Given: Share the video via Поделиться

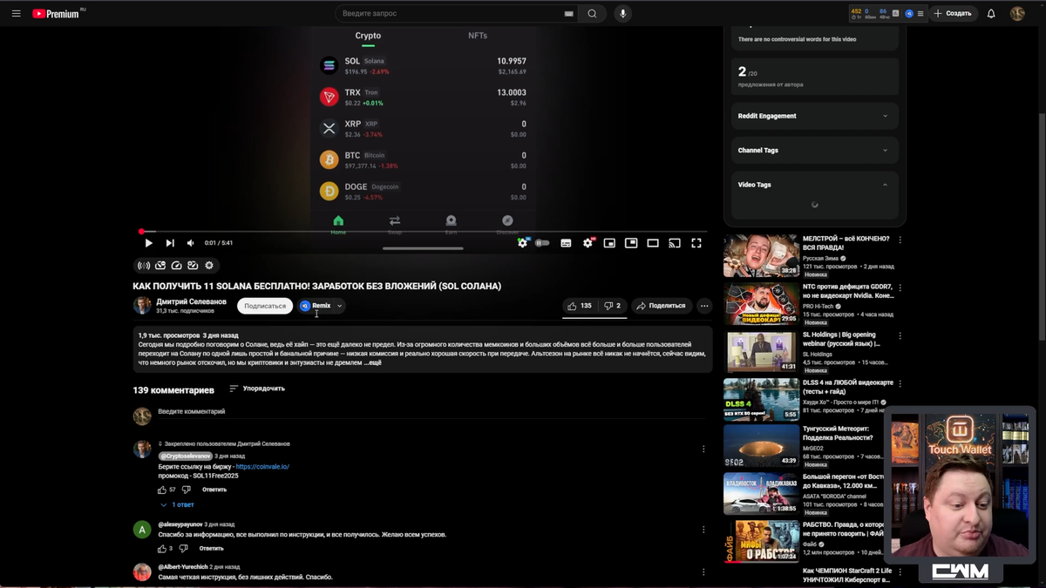Looking at the screenshot, I should [662, 306].
